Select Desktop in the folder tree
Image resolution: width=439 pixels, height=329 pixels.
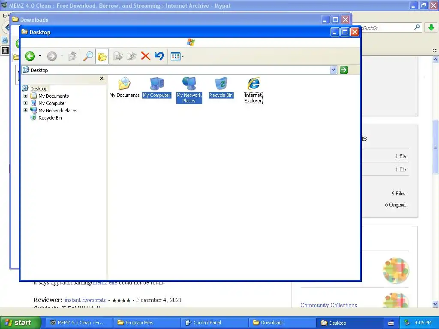(x=39, y=89)
